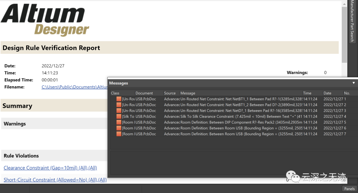This screenshot has width=358, height=193.
Task: Open the Messages panel dropdown arrow
Action: click(354, 83)
